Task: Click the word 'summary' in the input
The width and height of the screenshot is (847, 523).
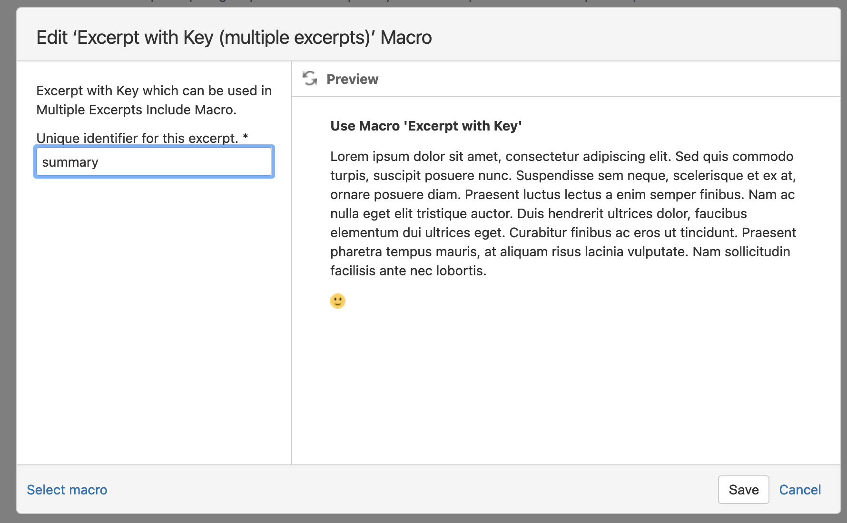Action: point(70,162)
